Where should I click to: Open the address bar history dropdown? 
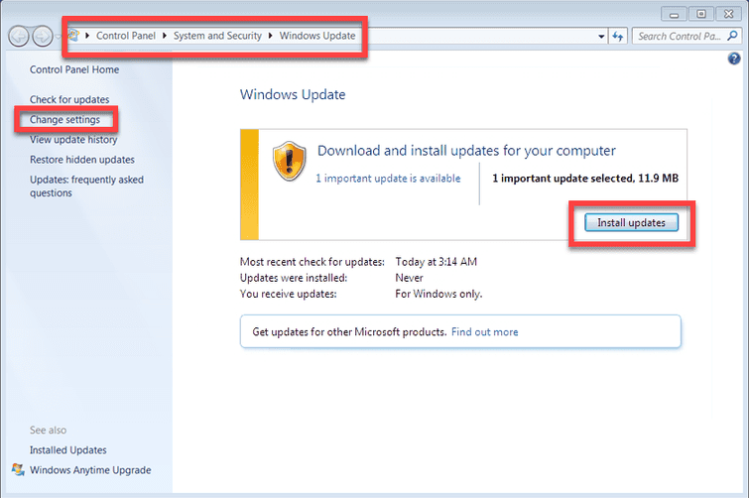pyautogui.click(x=601, y=37)
